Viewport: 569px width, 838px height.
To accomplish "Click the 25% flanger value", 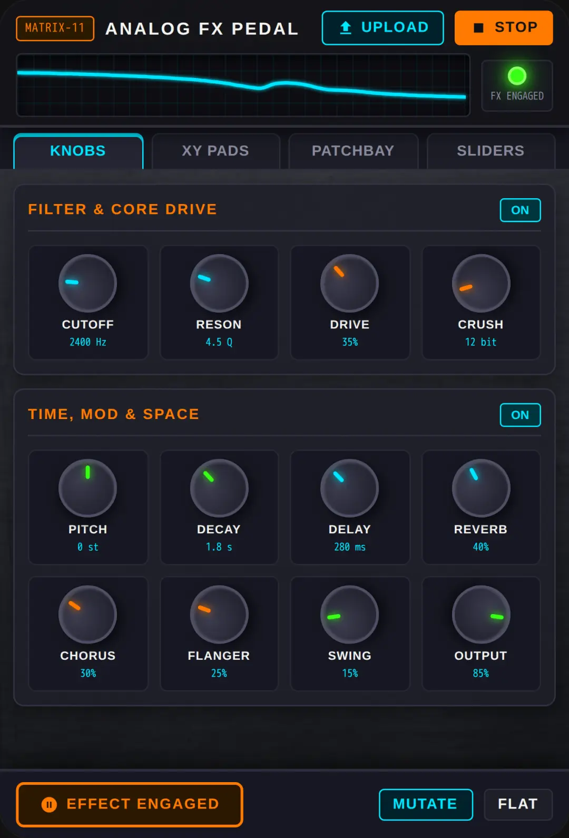I will coord(219,674).
